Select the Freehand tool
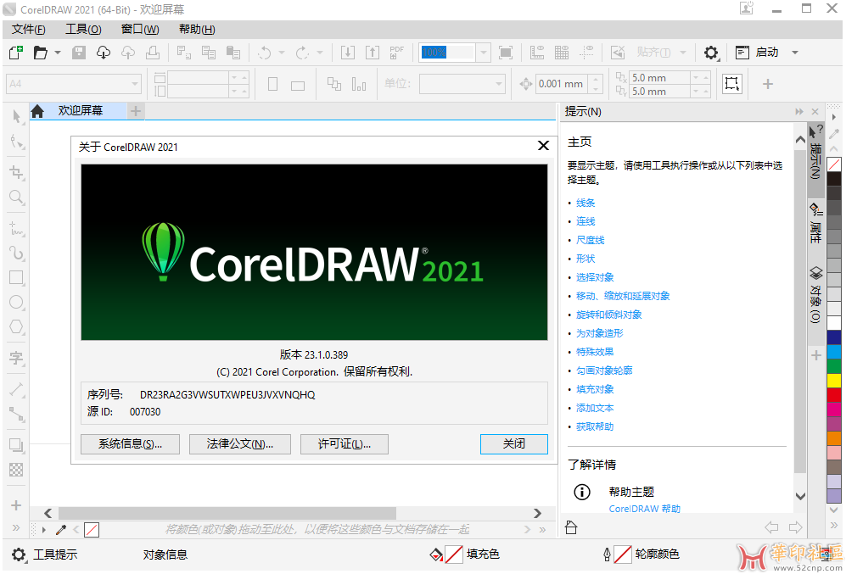The height and width of the screenshot is (574, 846). pos(17,229)
